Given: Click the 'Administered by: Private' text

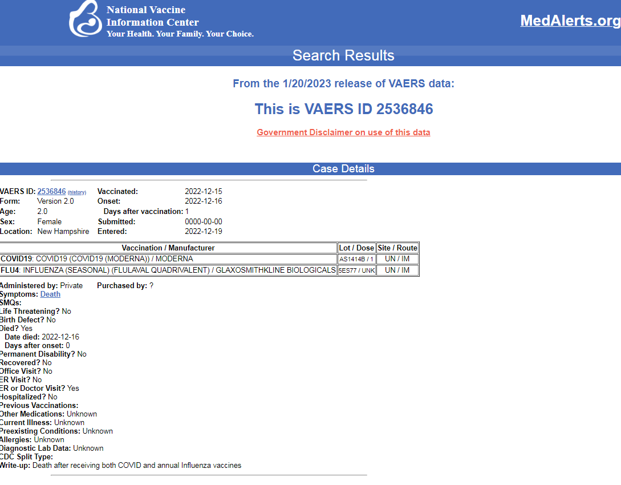Looking at the screenshot, I should pyautogui.click(x=41, y=286).
